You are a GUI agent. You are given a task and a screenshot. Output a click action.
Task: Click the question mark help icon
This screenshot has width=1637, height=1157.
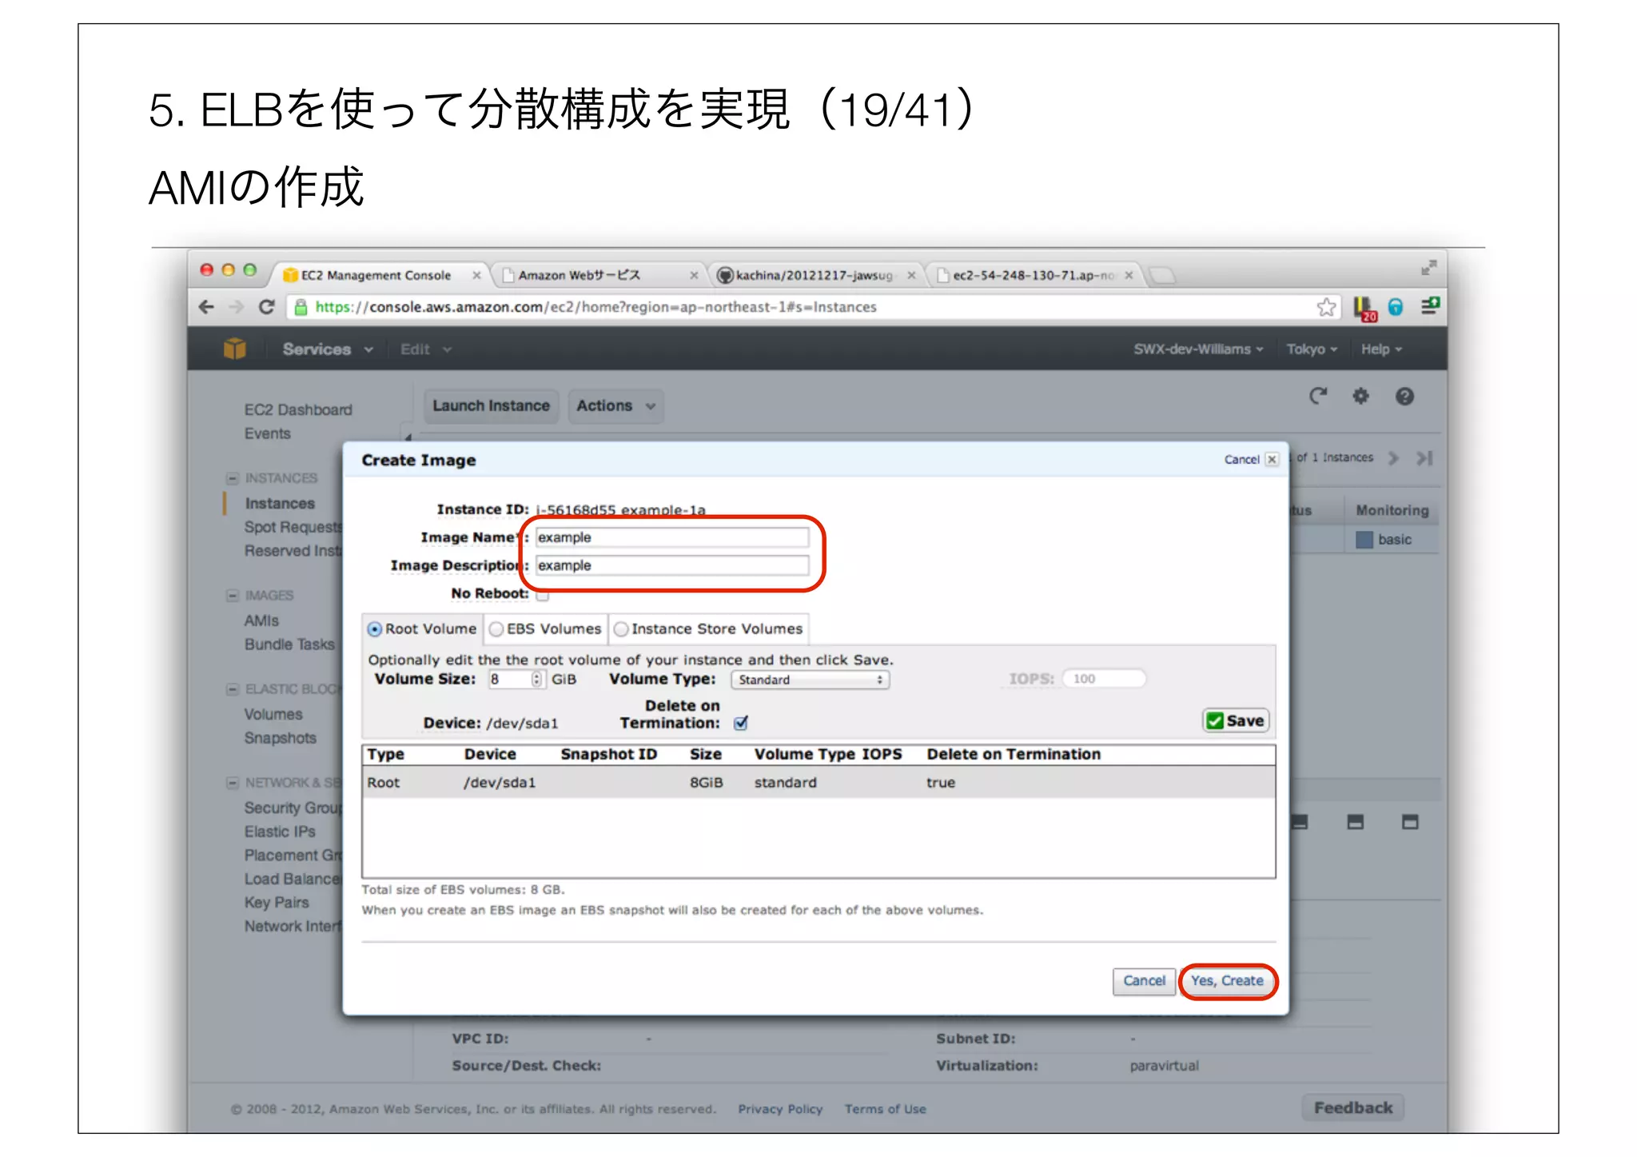pos(1404,396)
